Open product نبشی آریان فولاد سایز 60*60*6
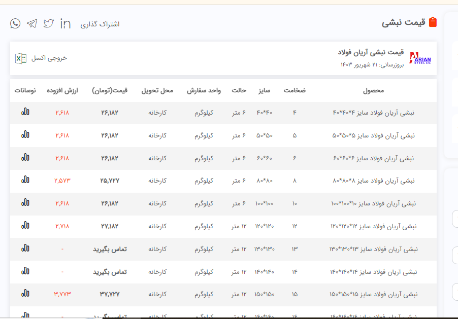 point(373,158)
